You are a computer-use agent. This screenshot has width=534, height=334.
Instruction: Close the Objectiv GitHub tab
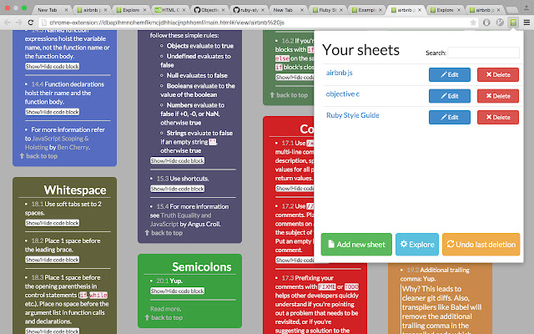223,10
